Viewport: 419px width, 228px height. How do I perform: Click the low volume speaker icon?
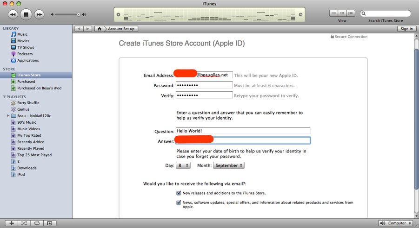coord(53,14)
